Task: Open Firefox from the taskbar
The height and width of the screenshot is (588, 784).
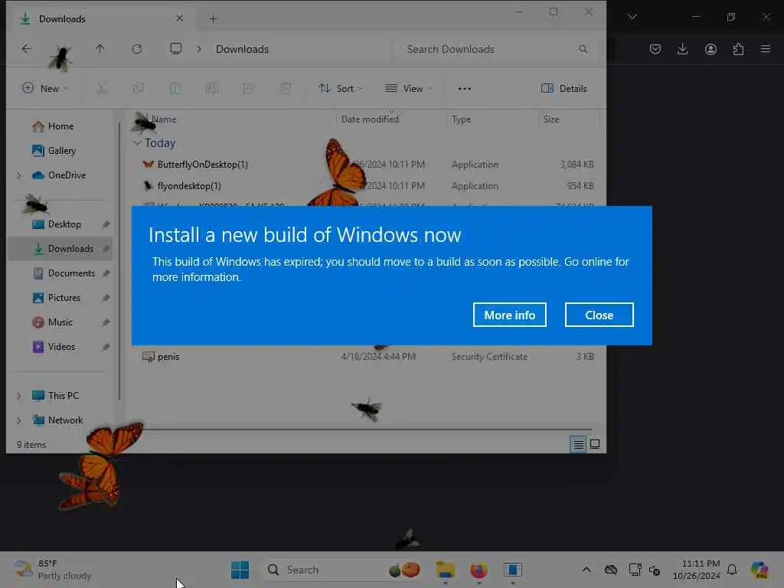Action: pos(479,570)
